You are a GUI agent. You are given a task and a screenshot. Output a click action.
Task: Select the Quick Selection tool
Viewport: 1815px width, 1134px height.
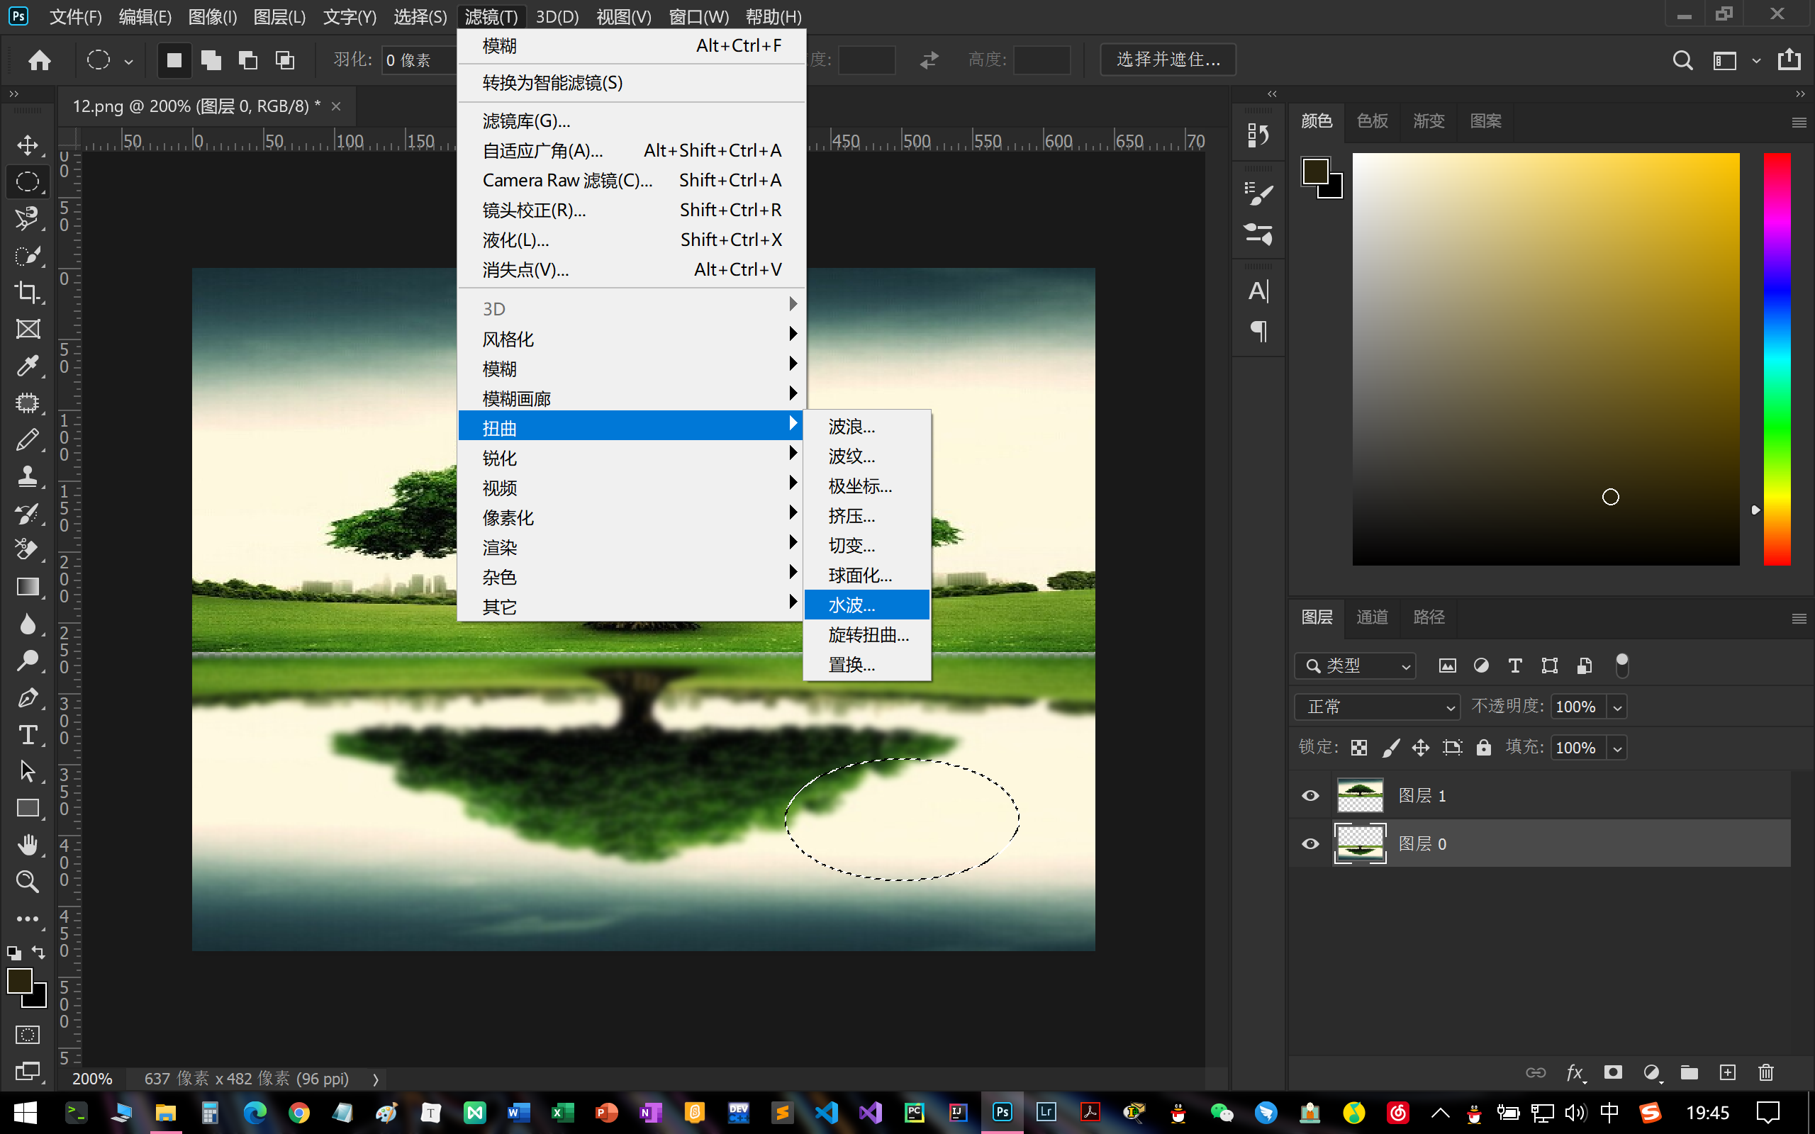[28, 255]
